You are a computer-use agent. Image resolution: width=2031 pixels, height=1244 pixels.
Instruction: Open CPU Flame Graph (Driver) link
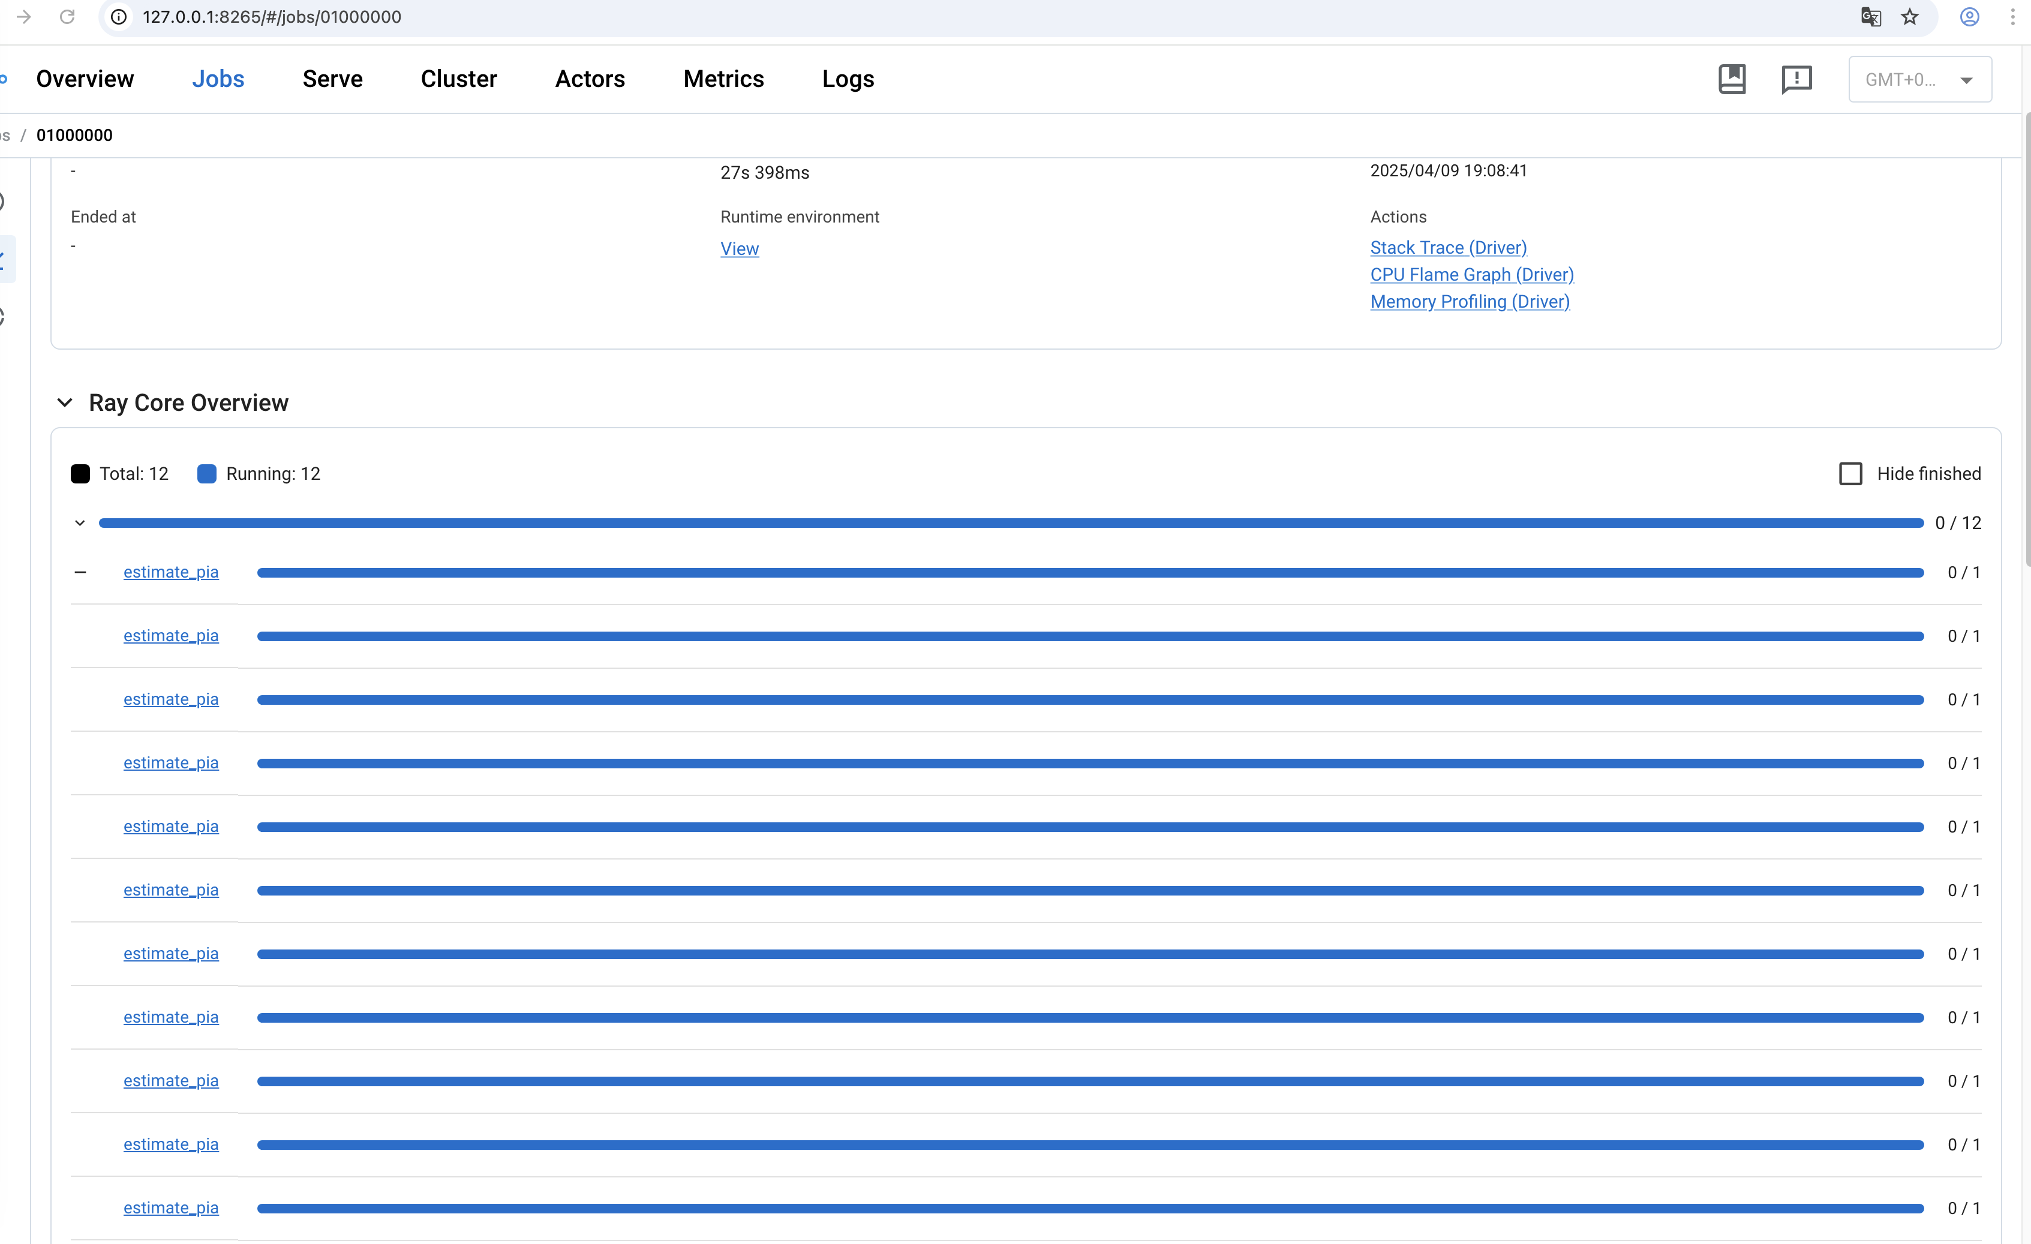coord(1471,275)
